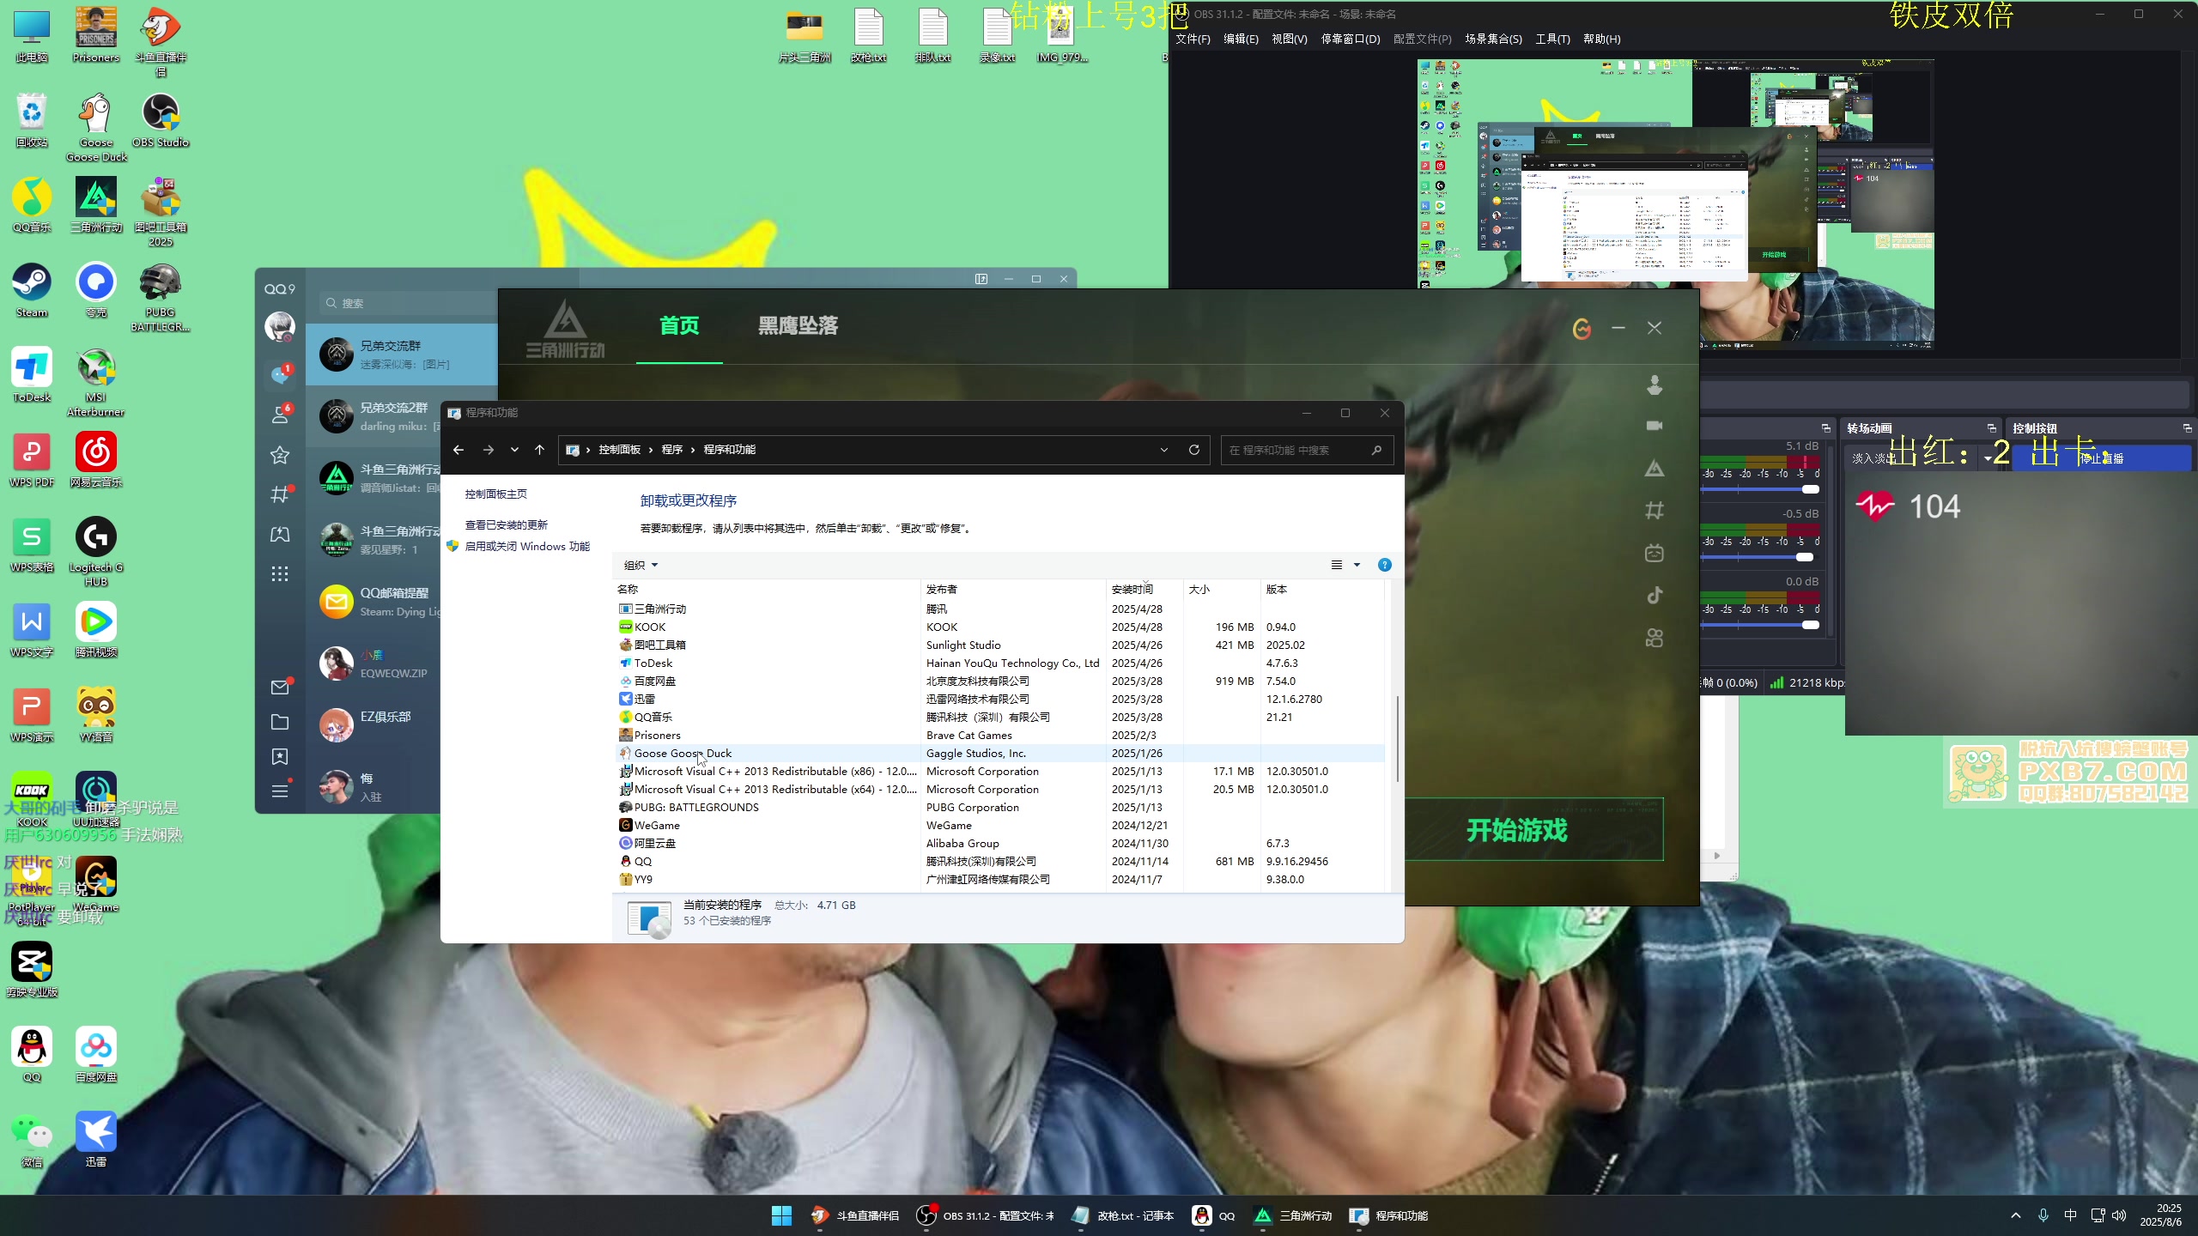2198x1236 pixels.
Task: Click the 控制面板 breadcrumb in address bar
Action: coord(619,450)
